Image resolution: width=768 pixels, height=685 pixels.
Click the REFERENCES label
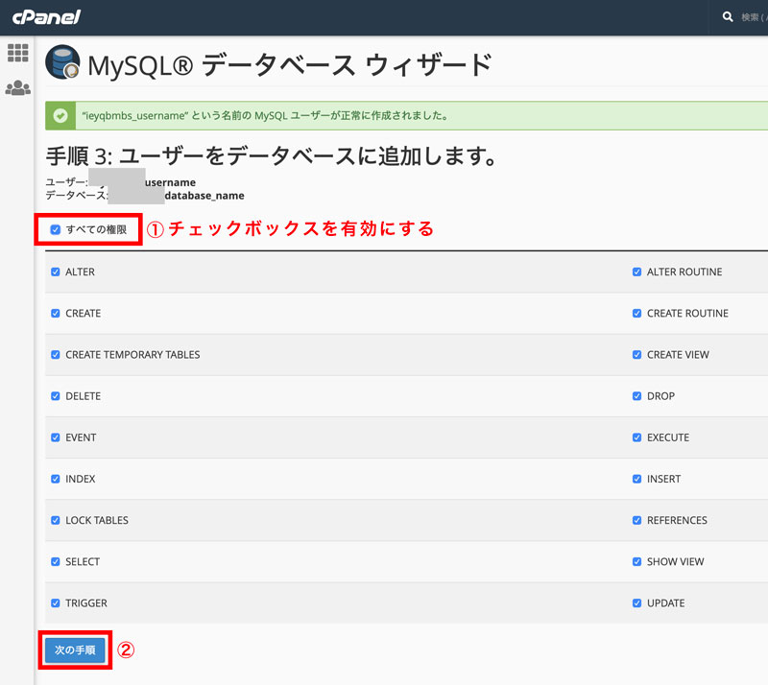677,520
